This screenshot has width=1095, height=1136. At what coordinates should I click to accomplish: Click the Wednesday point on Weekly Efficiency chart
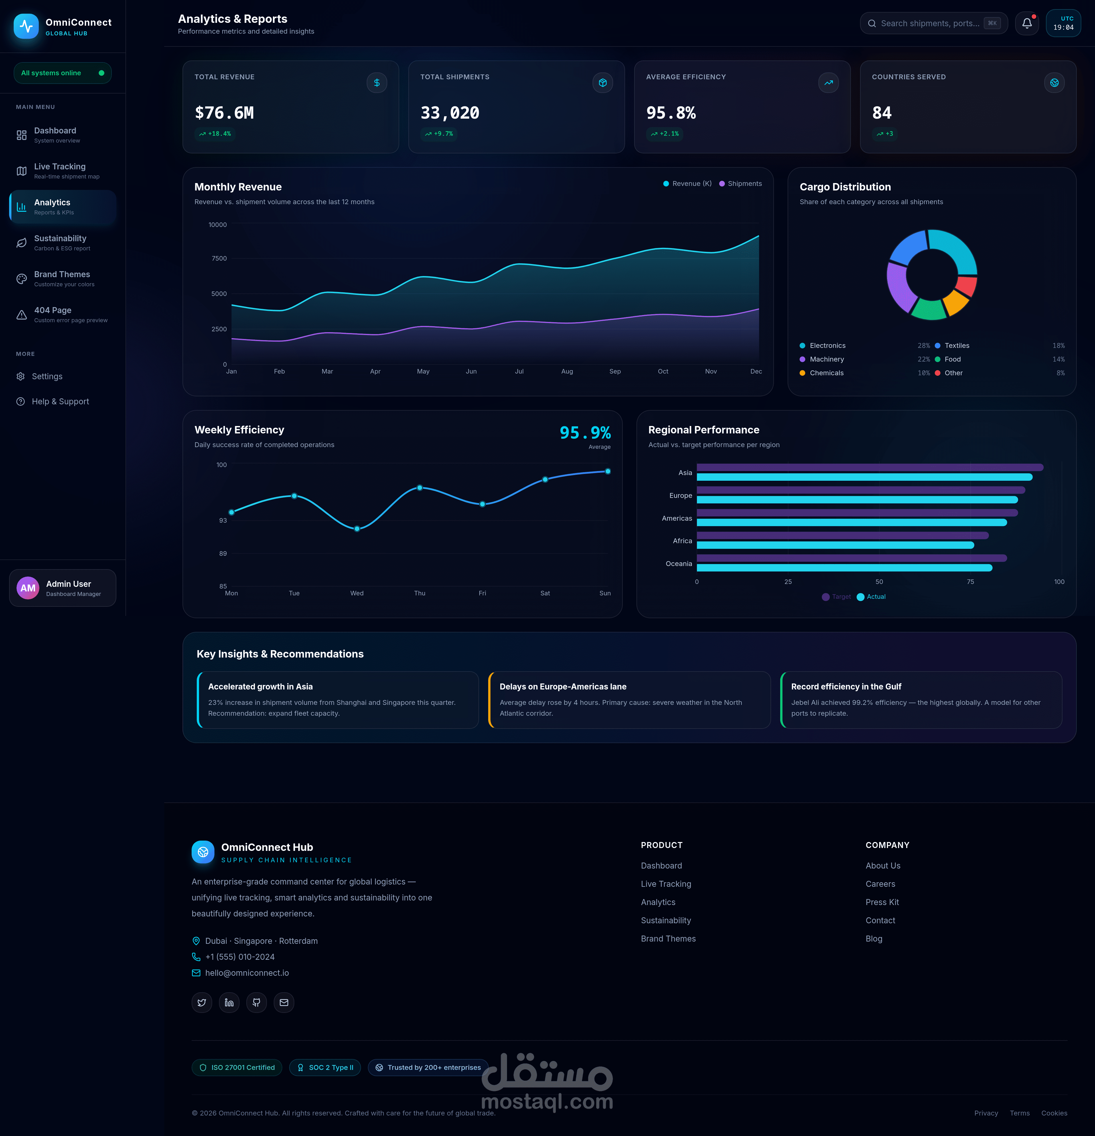pyautogui.click(x=357, y=529)
